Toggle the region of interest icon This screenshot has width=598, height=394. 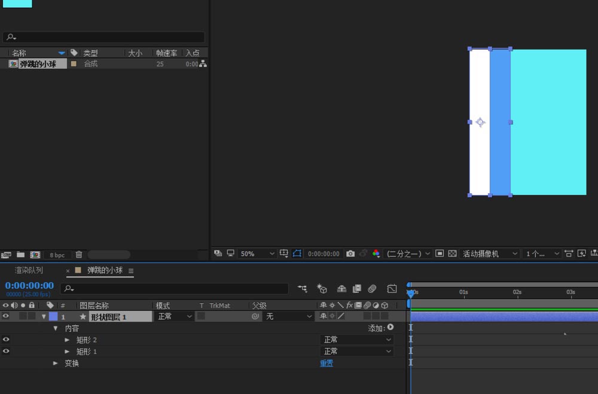(x=440, y=253)
